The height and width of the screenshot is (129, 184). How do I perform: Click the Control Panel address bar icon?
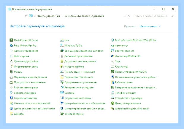pyautogui.click(x=31, y=16)
